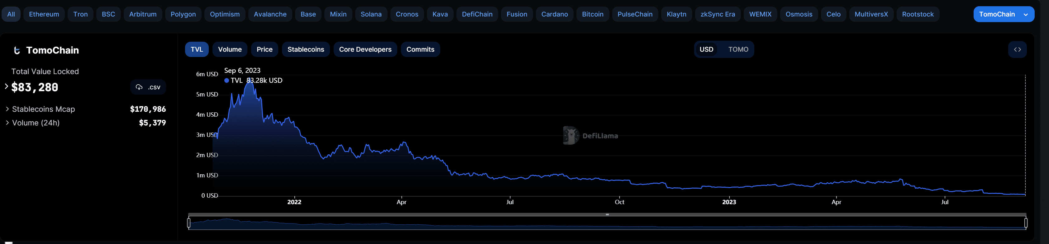Click the right handle of the range slider

pyautogui.click(x=1026, y=223)
